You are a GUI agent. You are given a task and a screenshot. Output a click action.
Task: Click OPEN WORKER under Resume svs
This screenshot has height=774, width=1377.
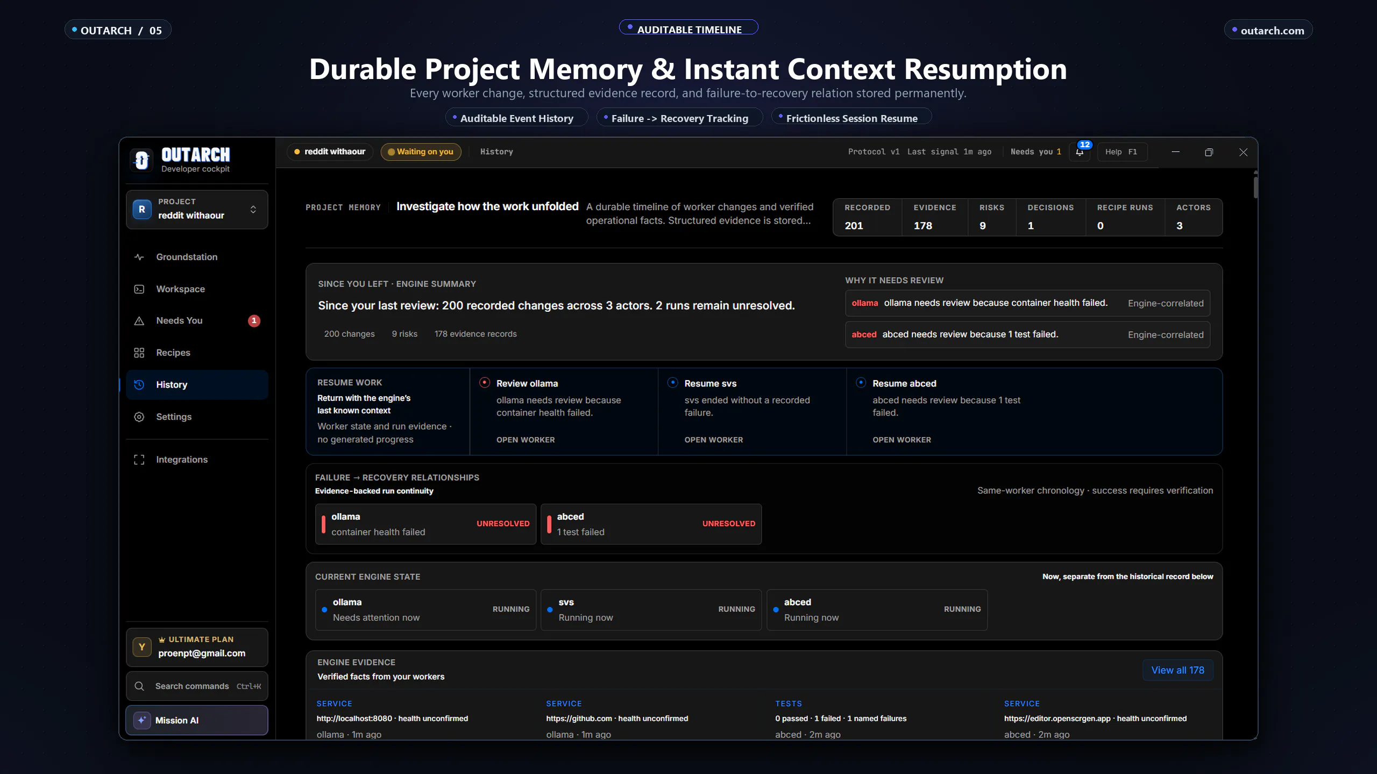(714, 440)
